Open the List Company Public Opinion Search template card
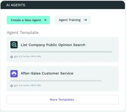The height and width of the screenshot is (112, 126). click(x=63, y=50)
